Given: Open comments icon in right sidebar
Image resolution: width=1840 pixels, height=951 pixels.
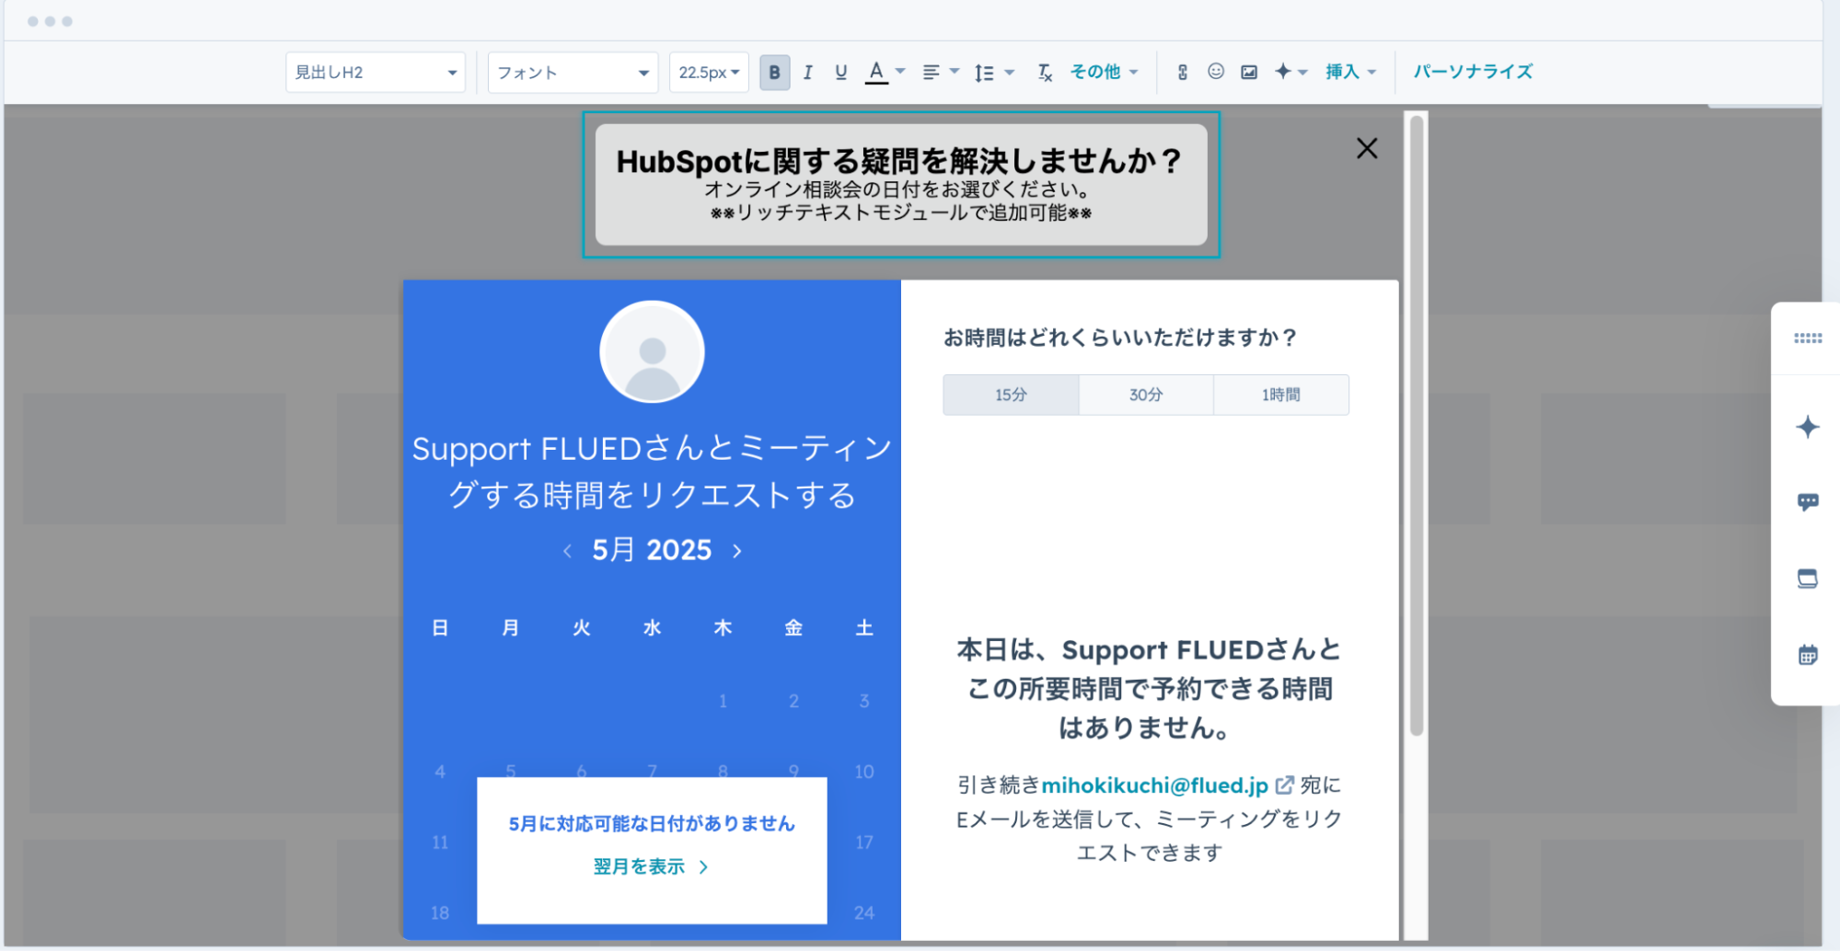Looking at the screenshot, I should [x=1808, y=502].
